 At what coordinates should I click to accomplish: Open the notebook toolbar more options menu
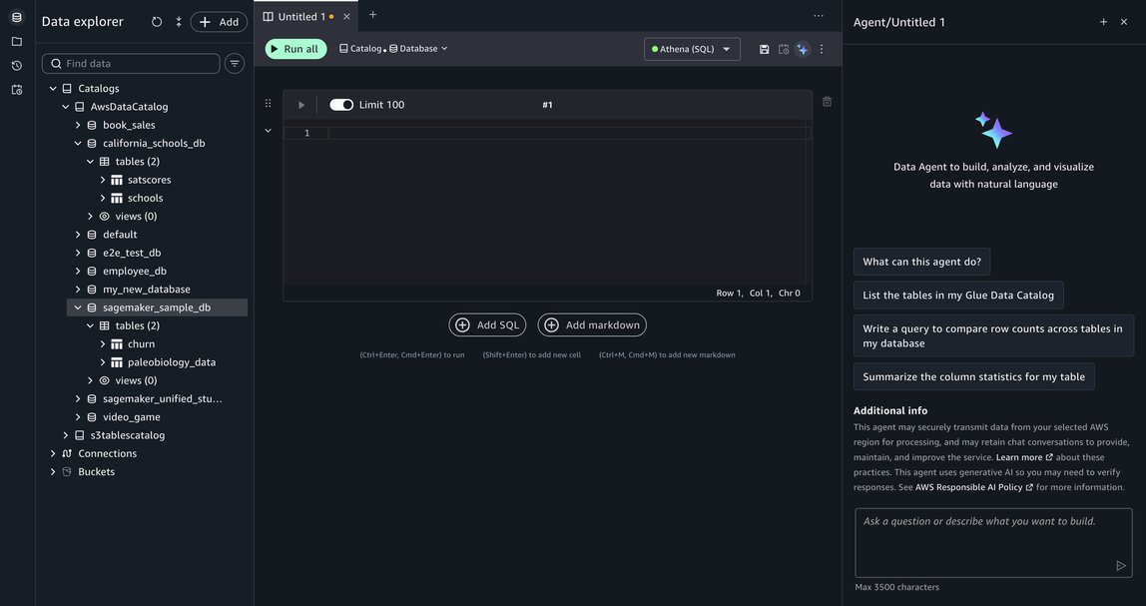point(822,49)
